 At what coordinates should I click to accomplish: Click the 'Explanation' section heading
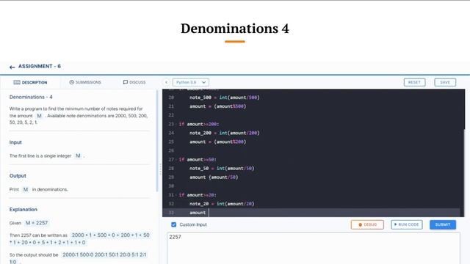(x=23, y=210)
